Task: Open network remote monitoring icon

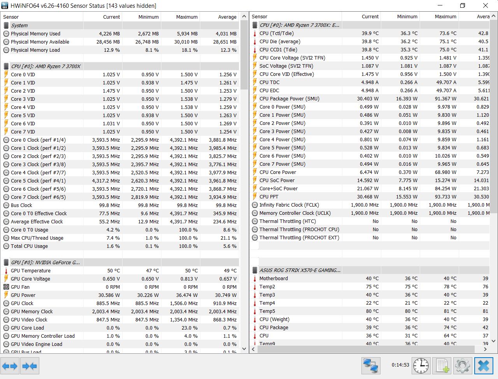Action: click(x=371, y=366)
